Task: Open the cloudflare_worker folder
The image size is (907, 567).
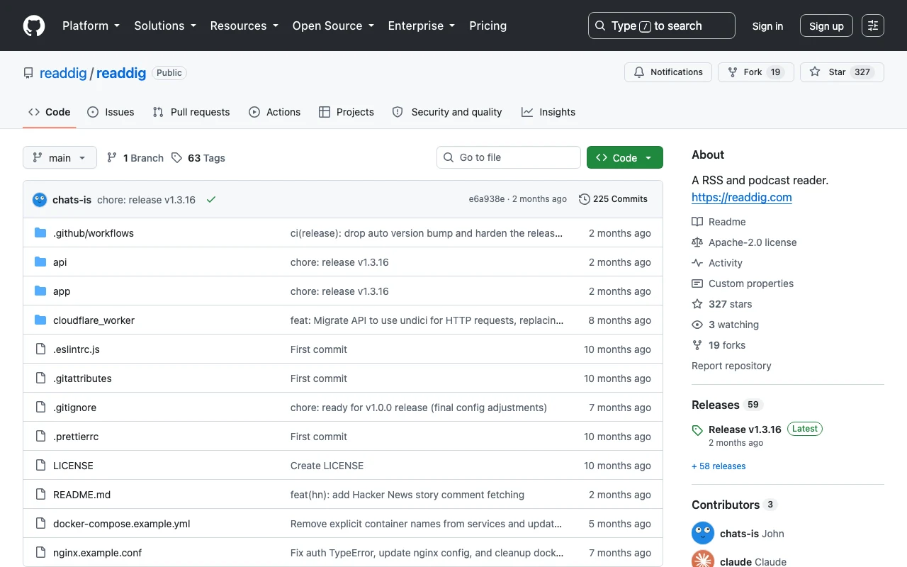Action: click(94, 320)
